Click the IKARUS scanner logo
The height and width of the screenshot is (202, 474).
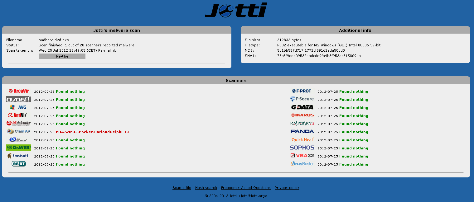[302, 115]
